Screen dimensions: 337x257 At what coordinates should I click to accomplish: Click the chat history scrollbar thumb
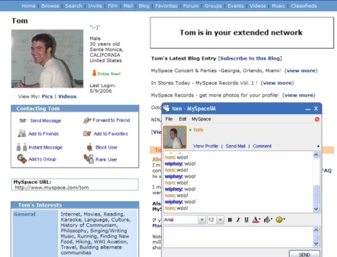(x=316, y=195)
